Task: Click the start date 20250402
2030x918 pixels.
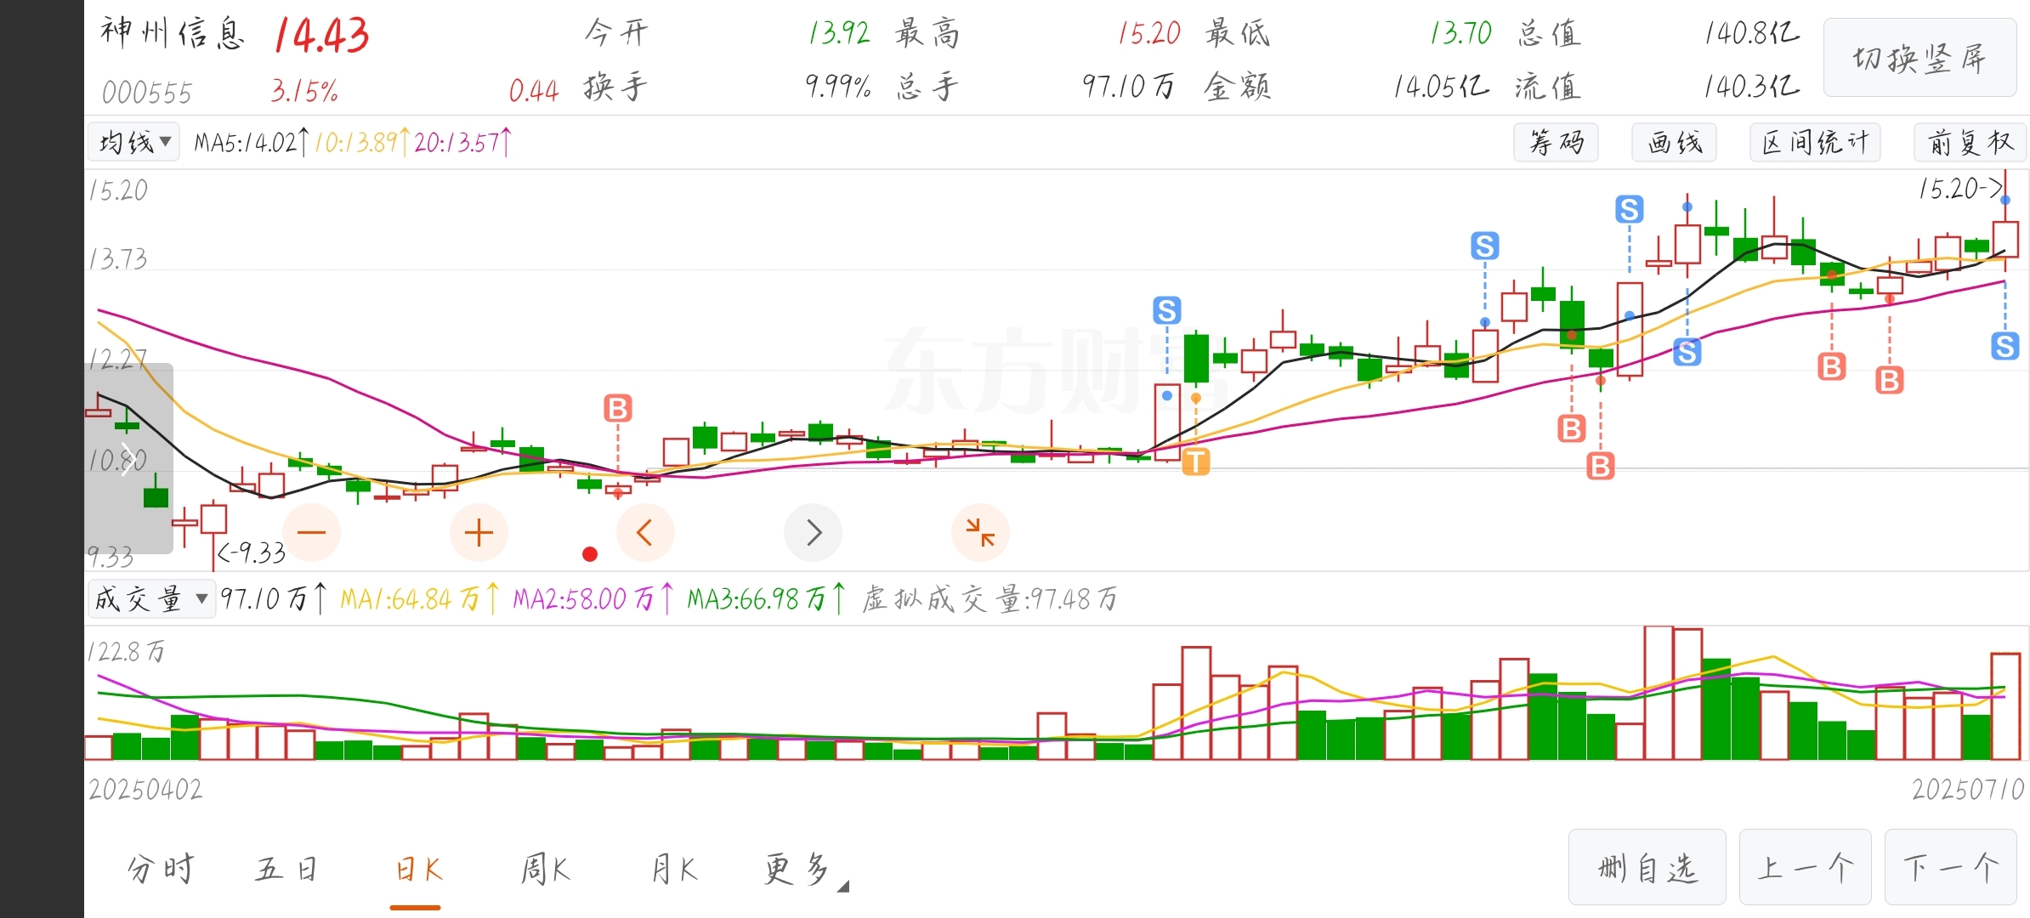Action: point(145,790)
